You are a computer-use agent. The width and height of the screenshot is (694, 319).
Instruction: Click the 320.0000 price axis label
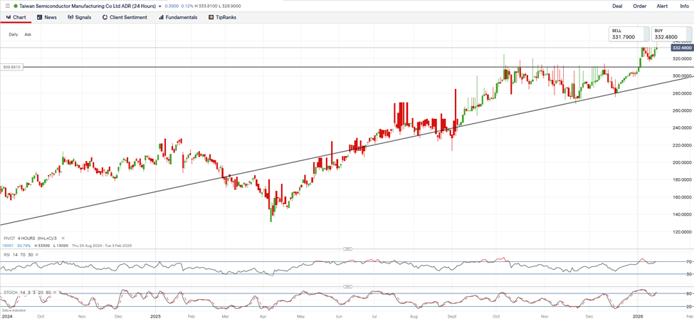coord(682,58)
